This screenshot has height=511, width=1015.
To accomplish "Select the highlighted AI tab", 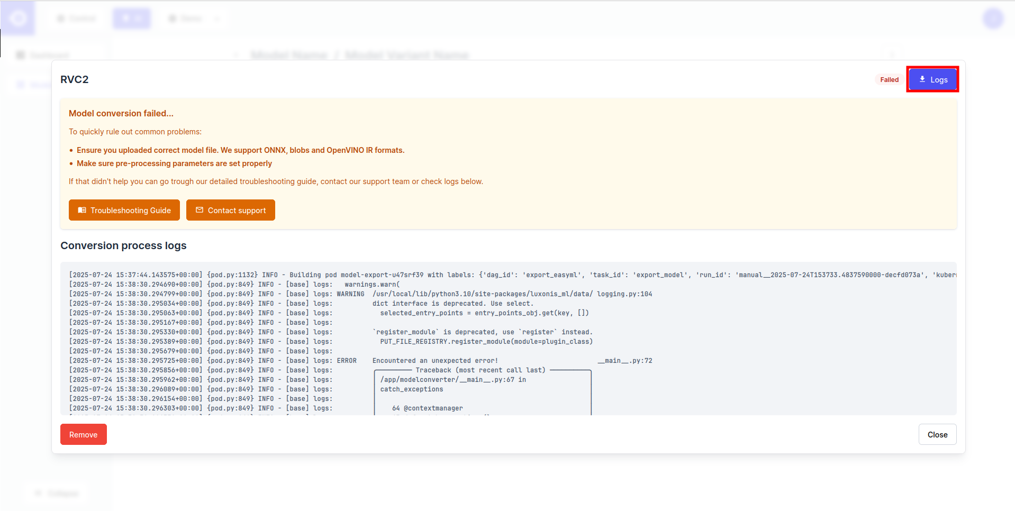I will (x=132, y=19).
